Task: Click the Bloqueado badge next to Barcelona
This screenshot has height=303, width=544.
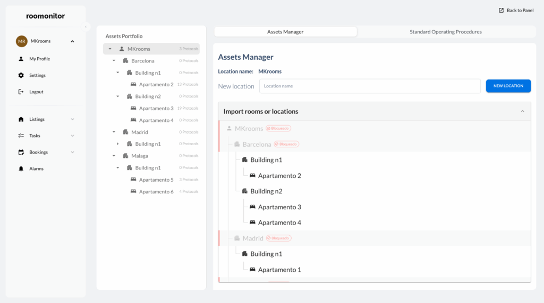Action: pos(286,144)
